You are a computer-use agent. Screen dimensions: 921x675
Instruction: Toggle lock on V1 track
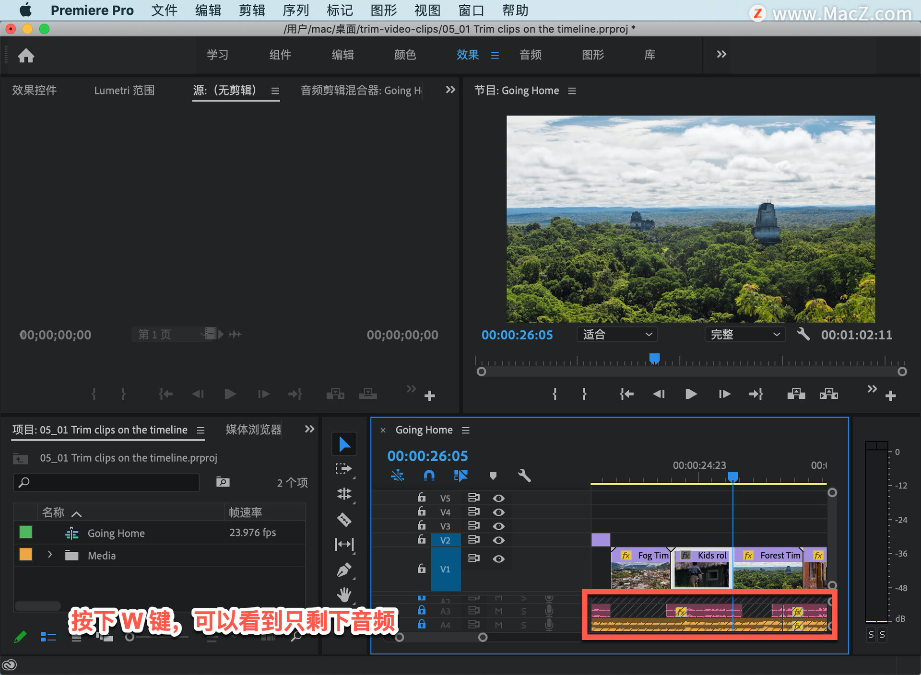pyautogui.click(x=421, y=569)
